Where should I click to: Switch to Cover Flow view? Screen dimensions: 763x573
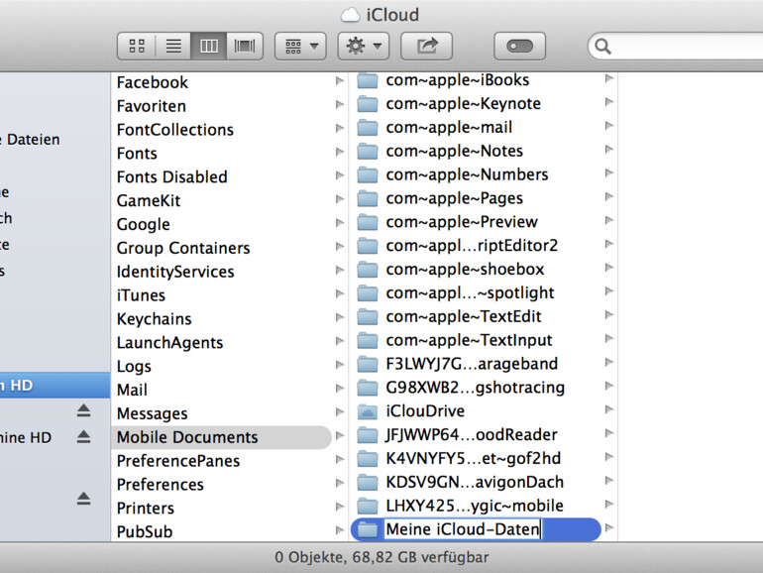[x=245, y=47]
